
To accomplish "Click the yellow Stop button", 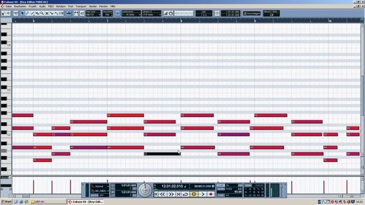I will [194, 194].
